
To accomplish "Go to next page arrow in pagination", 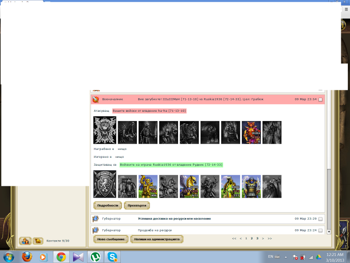I will point(263,238).
